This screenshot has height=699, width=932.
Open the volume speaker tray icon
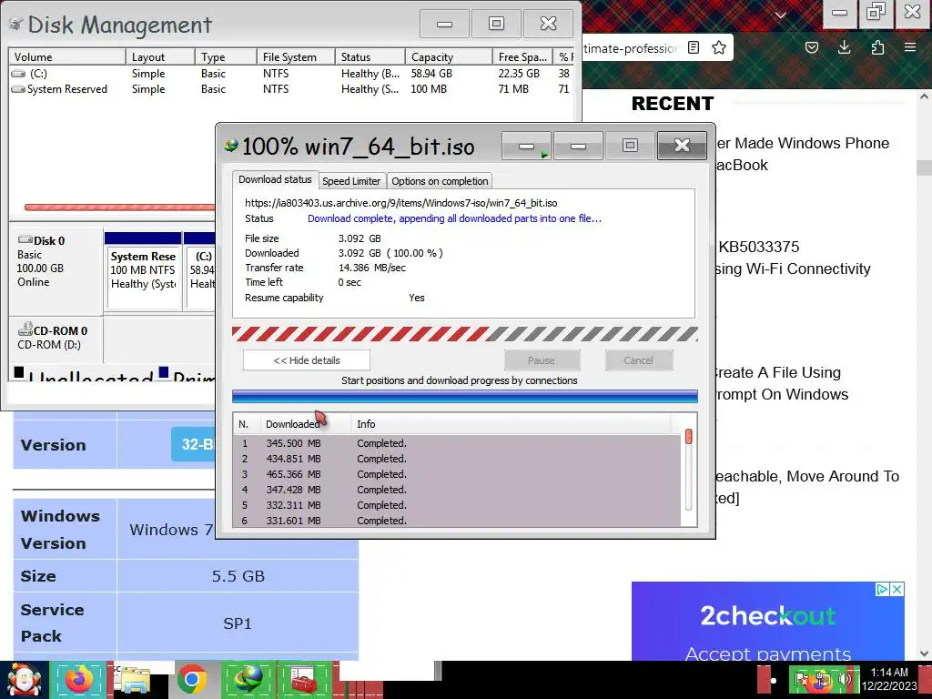[x=844, y=680]
